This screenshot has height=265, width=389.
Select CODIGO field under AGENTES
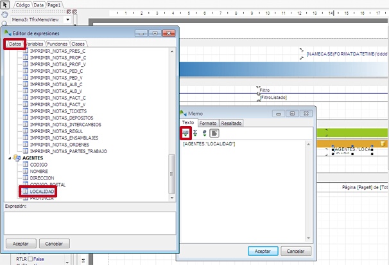(x=39, y=165)
